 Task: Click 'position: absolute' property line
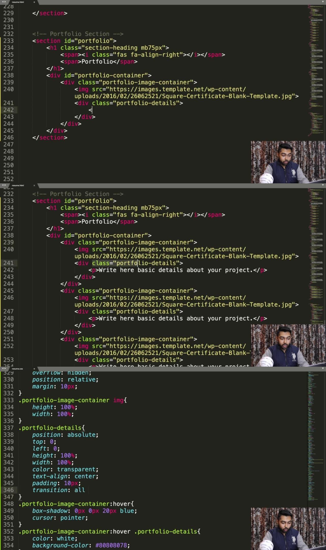(65, 435)
